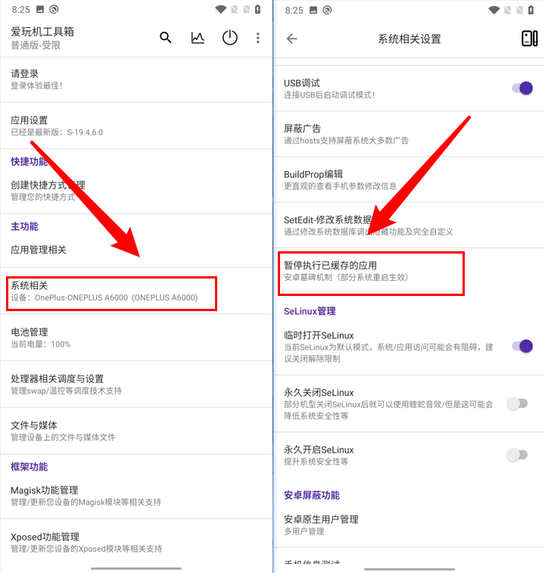Open Xposed功能管理 entry
Image resolution: width=545 pixels, height=573 pixels.
pos(136,542)
